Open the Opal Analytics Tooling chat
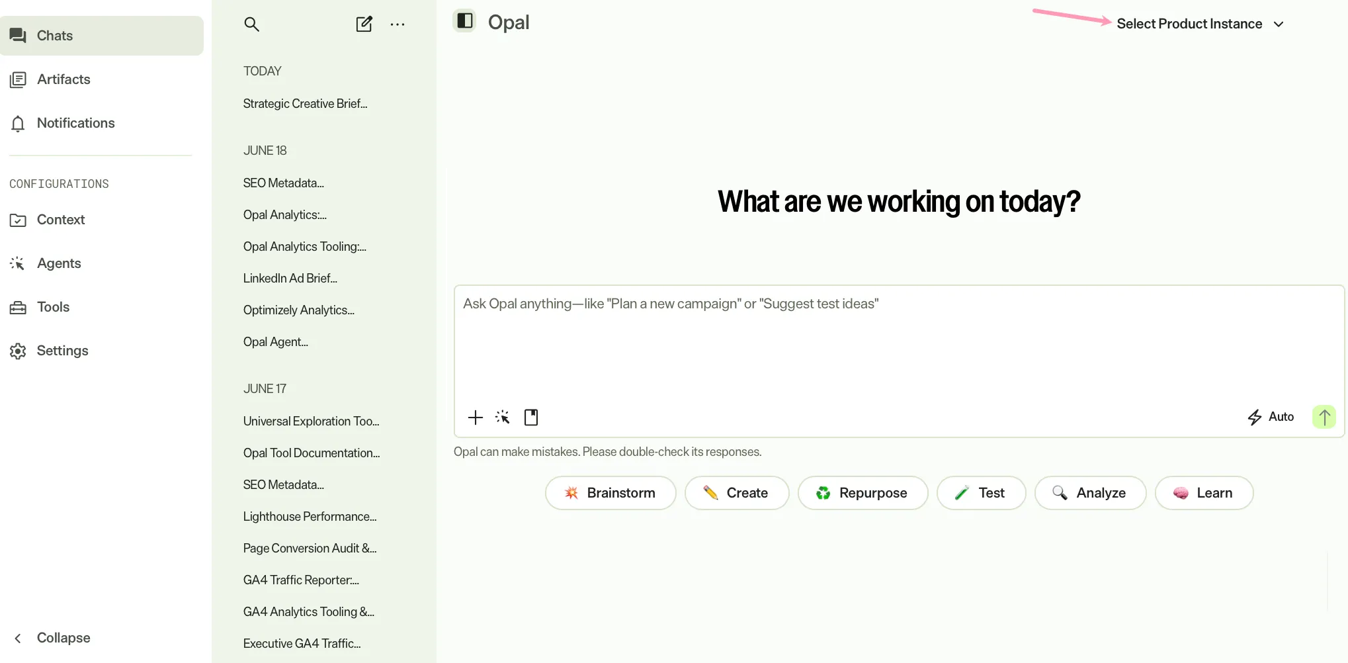Viewport: 1348px width, 663px height. pyautogui.click(x=305, y=247)
